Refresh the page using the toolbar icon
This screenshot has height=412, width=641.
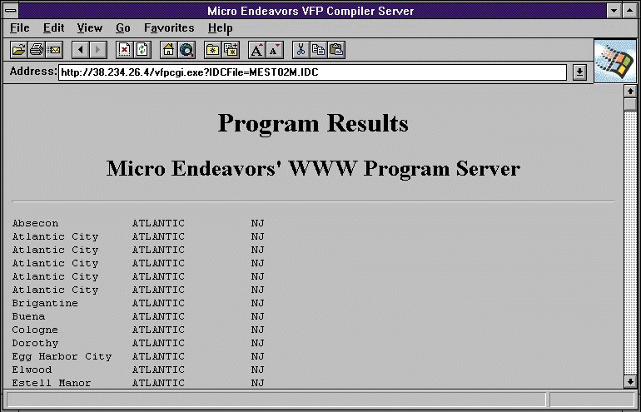tap(142, 50)
